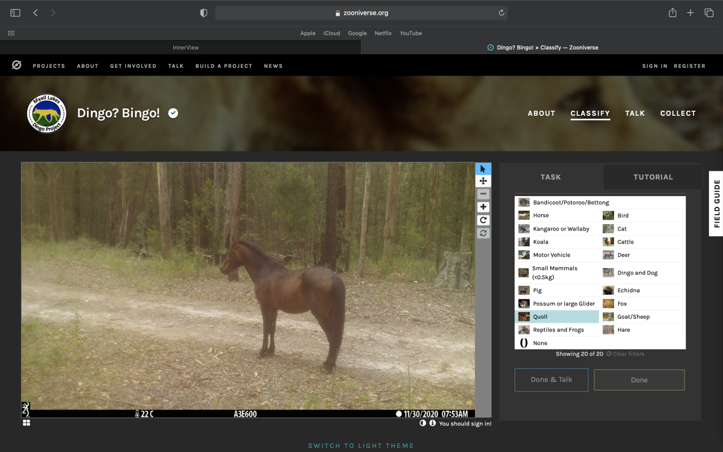This screenshot has height=452, width=723.
Task: Open the Tutorial tab
Action: (x=652, y=177)
